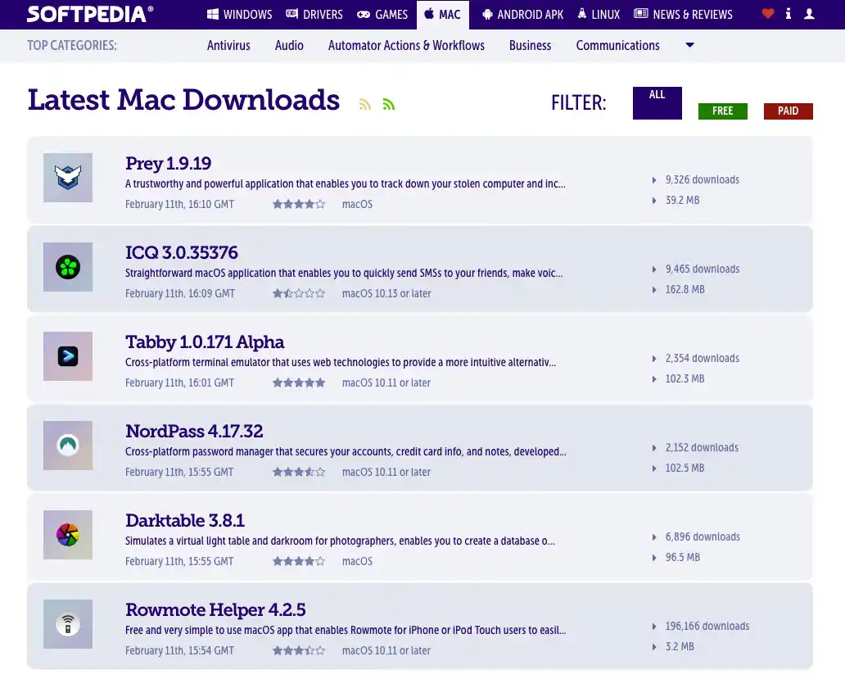Open the Communications category
The height and width of the screenshot is (679, 845).
tap(617, 45)
